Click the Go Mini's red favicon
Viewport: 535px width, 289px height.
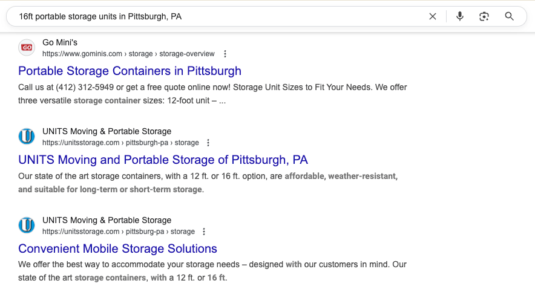pos(27,48)
